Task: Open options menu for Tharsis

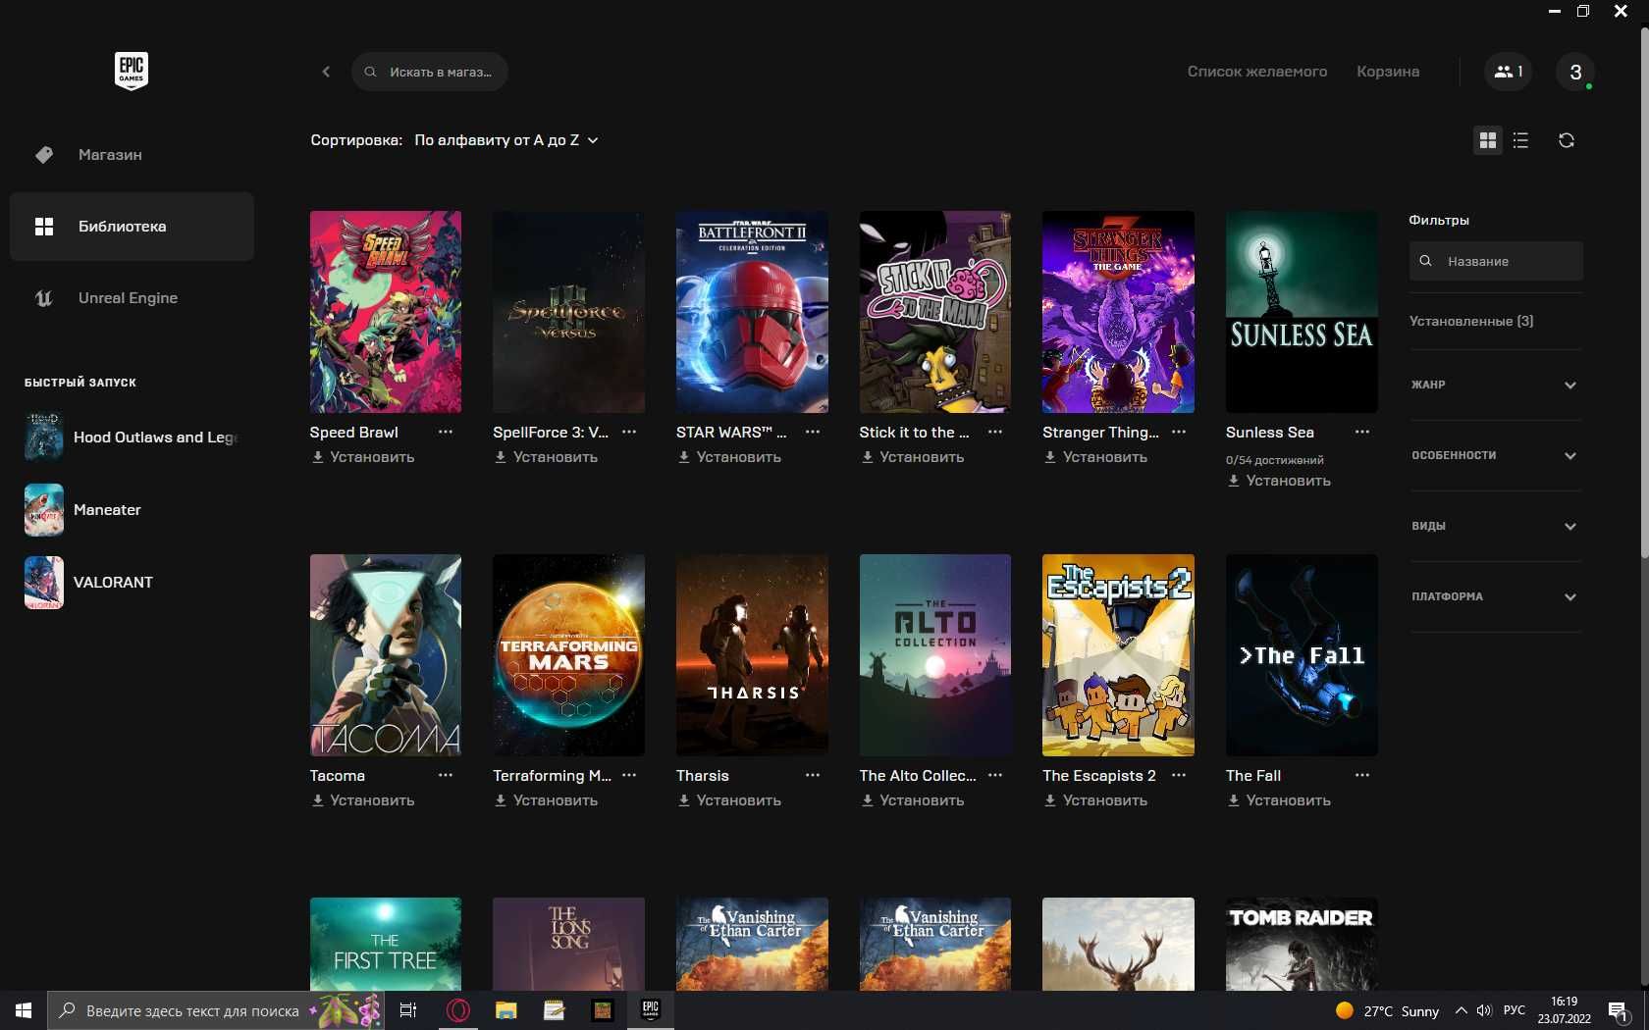Action: pos(813,775)
